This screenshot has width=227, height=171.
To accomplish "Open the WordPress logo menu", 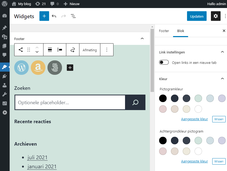I will point(5,4).
